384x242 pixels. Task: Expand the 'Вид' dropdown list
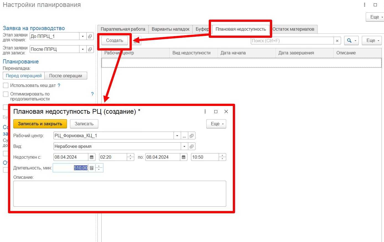pyautogui.click(x=184, y=147)
